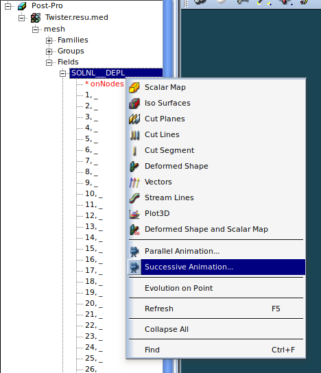Click the Cut Lines icon
The height and width of the screenshot is (373, 321).
click(134, 135)
